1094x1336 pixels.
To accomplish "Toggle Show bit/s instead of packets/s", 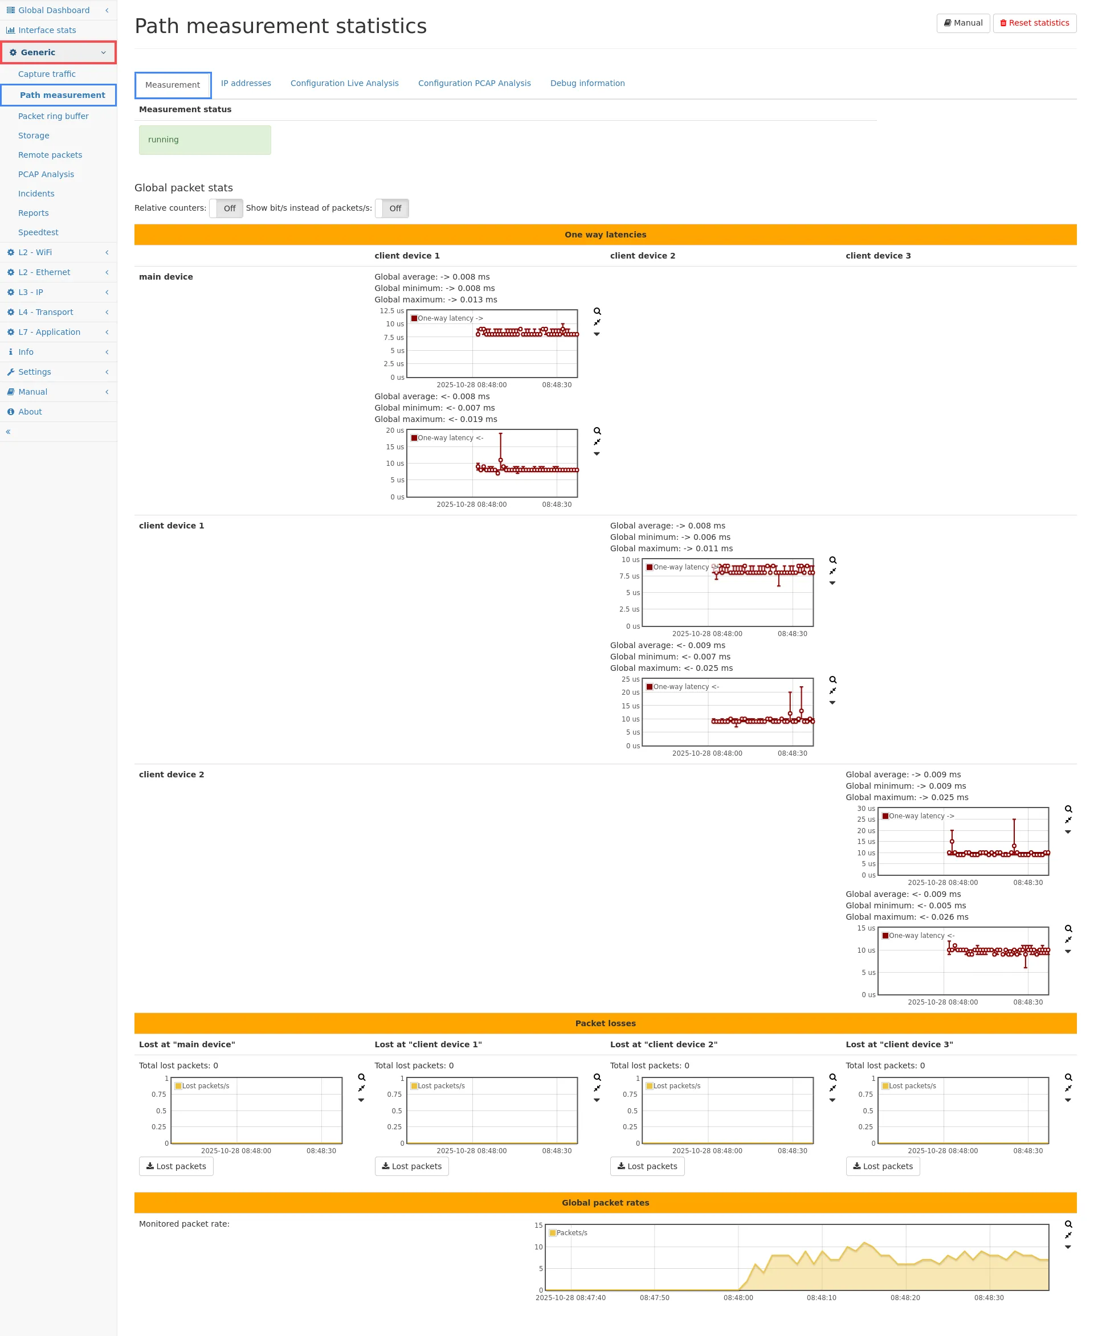I will click(x=391, y=208).
